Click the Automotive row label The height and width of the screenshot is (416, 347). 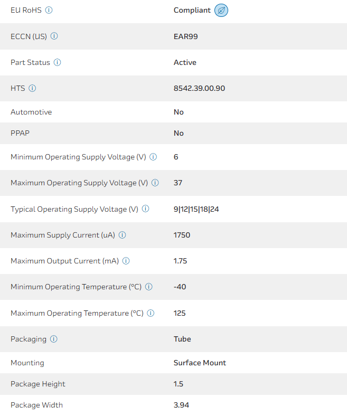click(x=31, y=112)
